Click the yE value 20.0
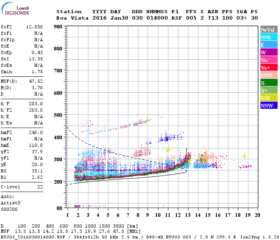Screen dimensions: 280x240 [37, 164]
